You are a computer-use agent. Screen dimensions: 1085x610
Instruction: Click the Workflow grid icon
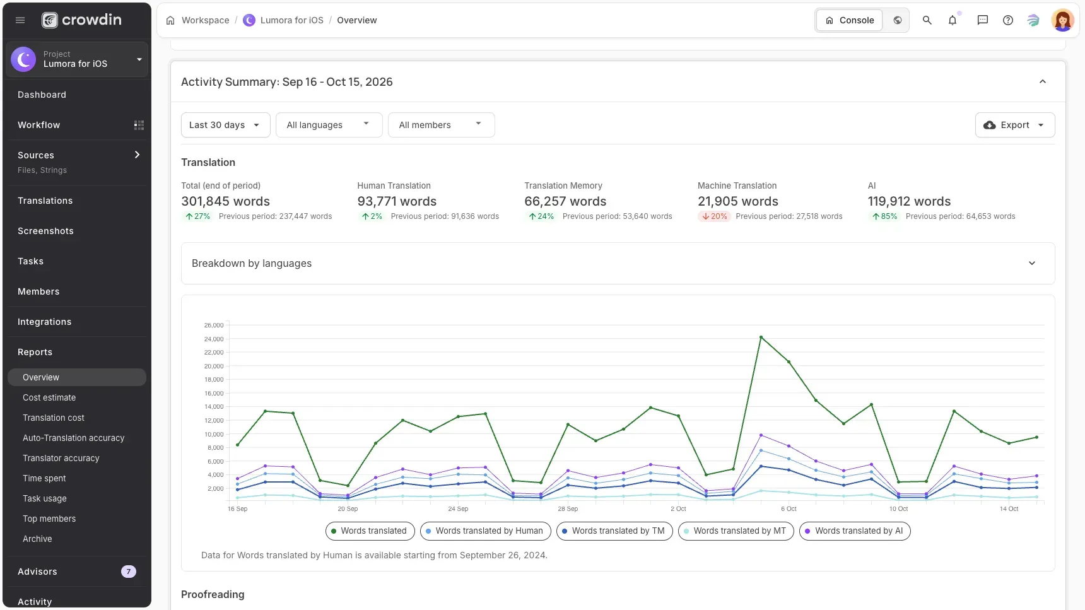[139, 125]
